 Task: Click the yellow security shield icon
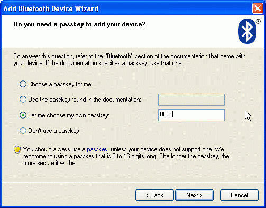17,150
